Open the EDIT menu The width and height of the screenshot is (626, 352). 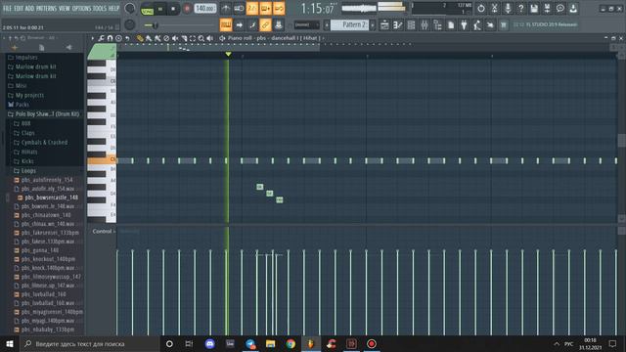[x=19, y=8]
